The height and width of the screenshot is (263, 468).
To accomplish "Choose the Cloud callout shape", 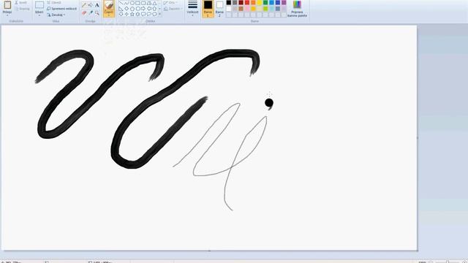I will coord(154,14).
